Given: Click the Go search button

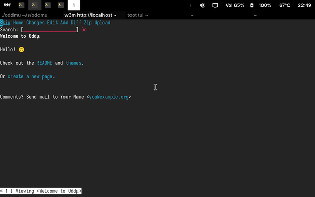Looking at the screenshot, I should coord(84,30).
